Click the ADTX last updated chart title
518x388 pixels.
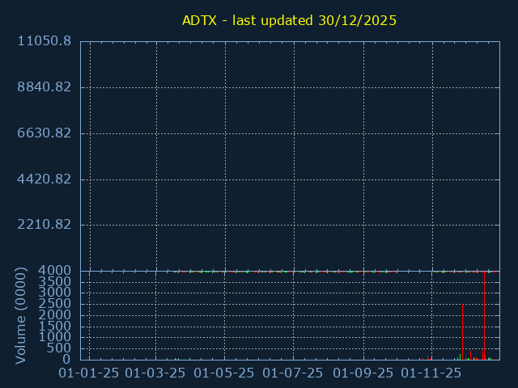289,20
